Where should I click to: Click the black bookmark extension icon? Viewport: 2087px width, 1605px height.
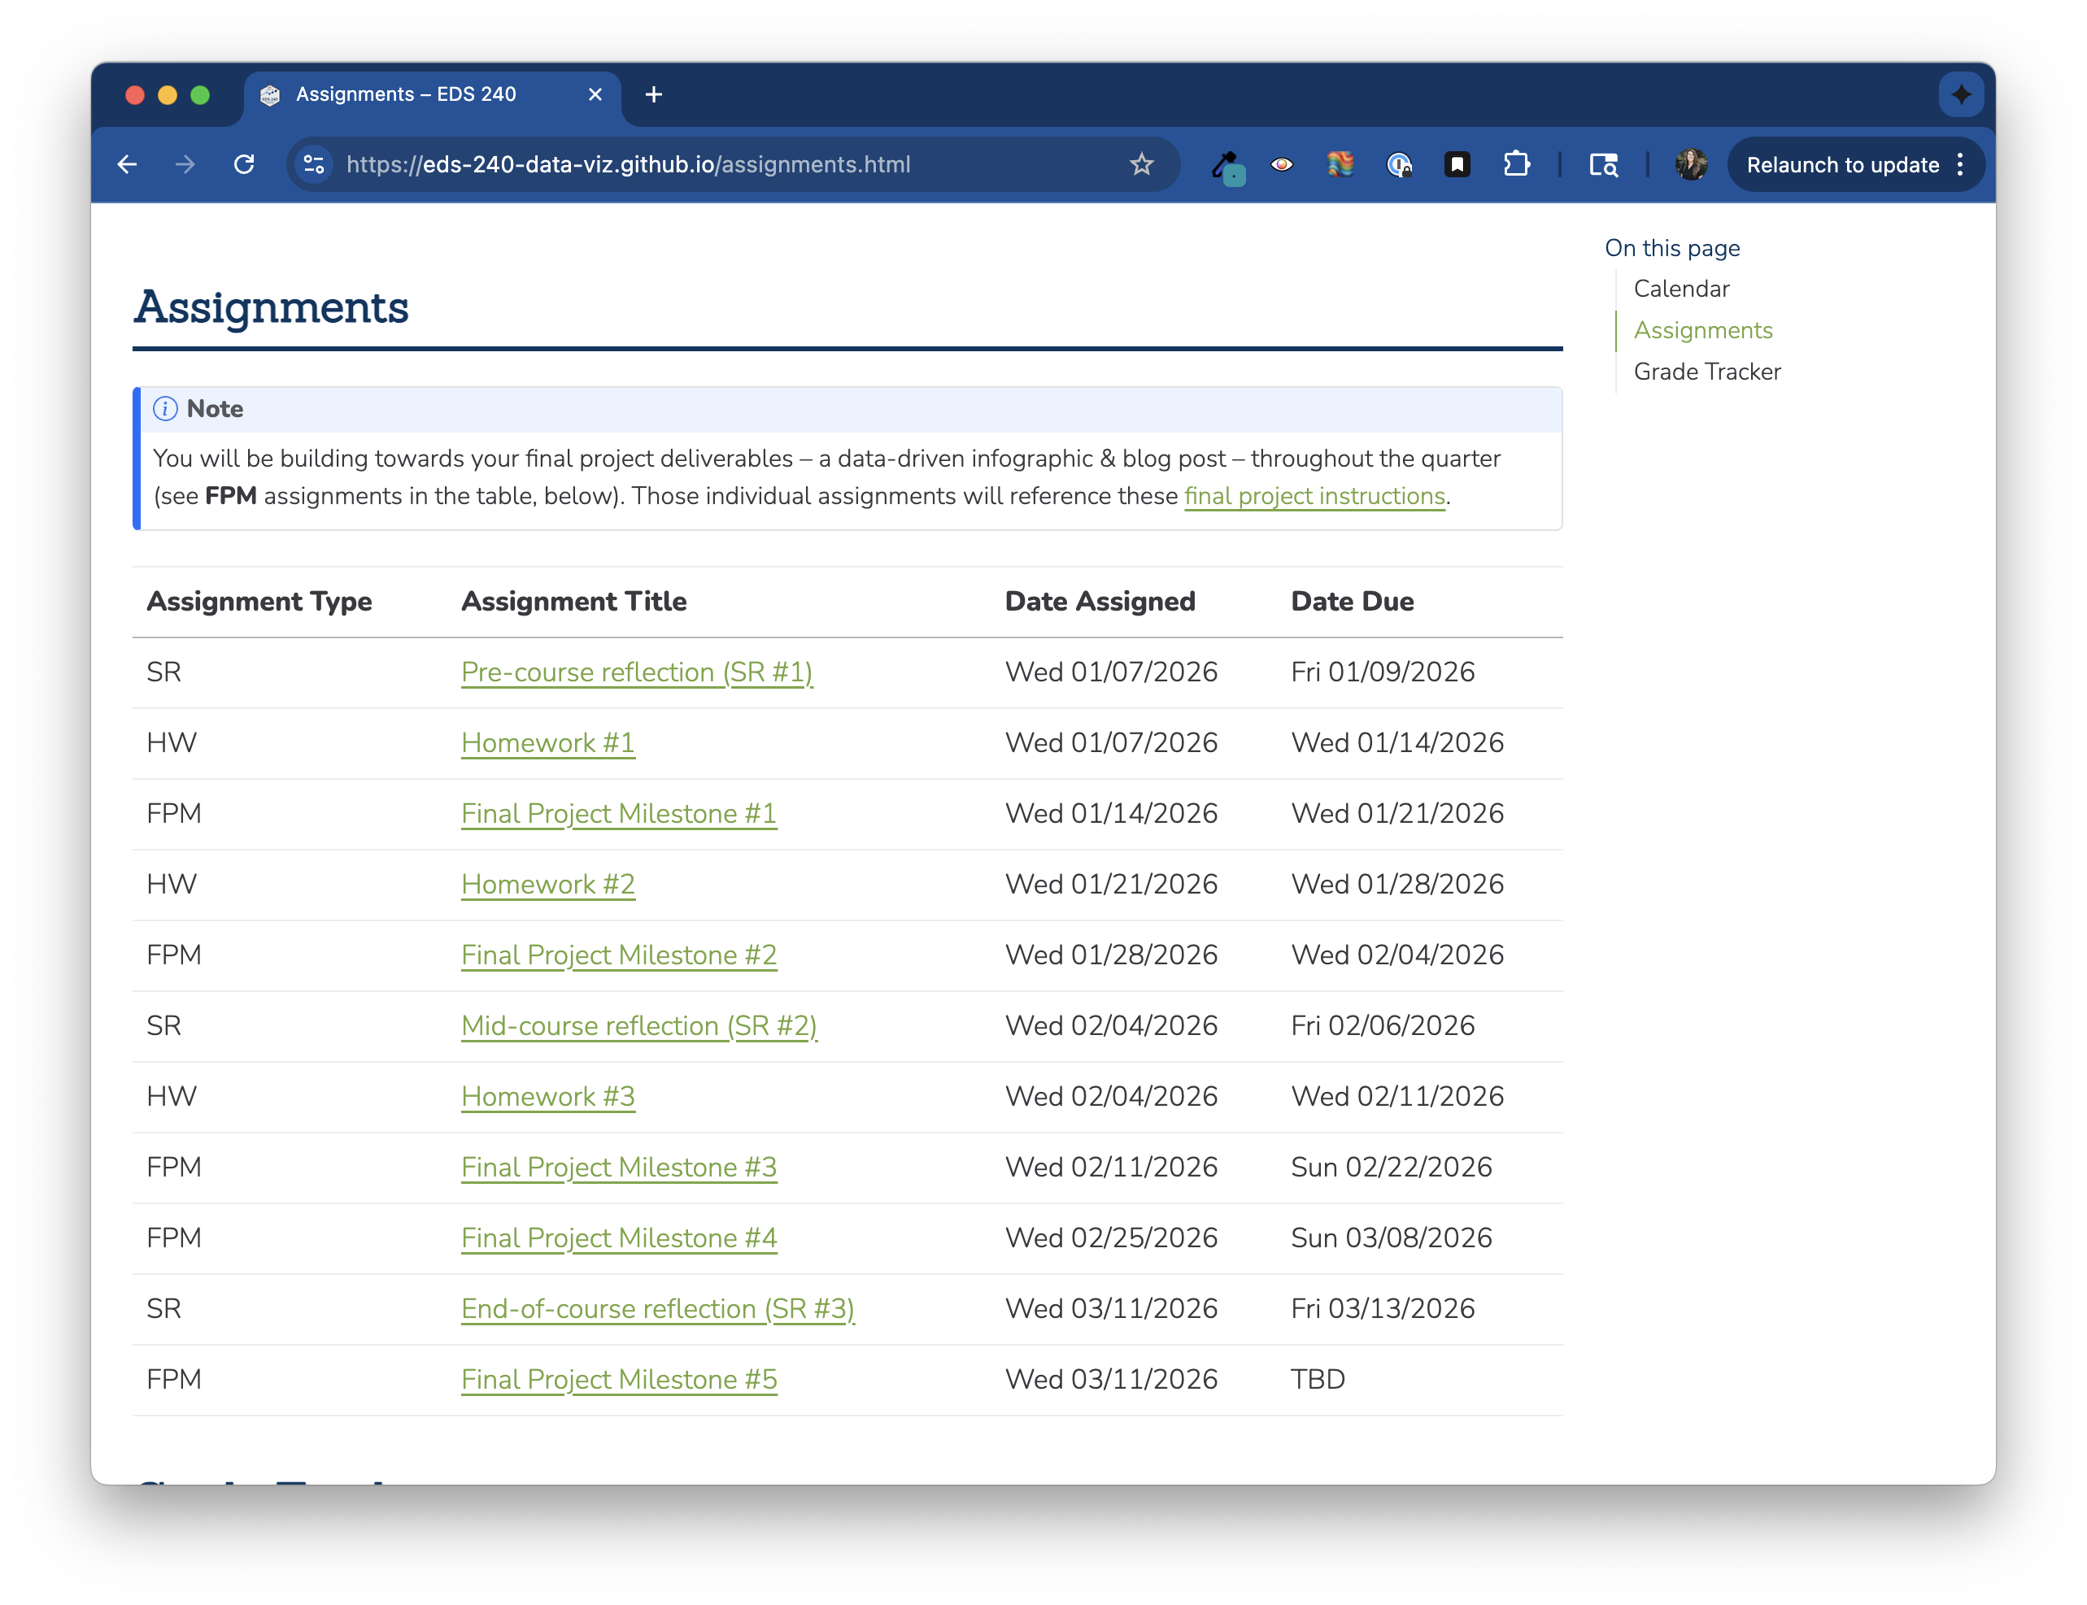pos(1457,165)
